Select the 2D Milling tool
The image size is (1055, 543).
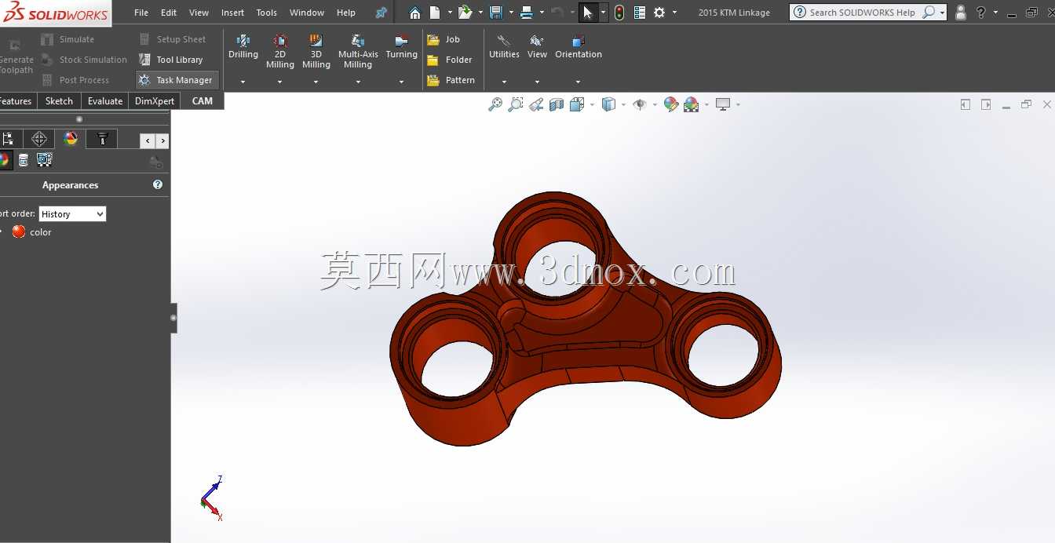point(279,52)
